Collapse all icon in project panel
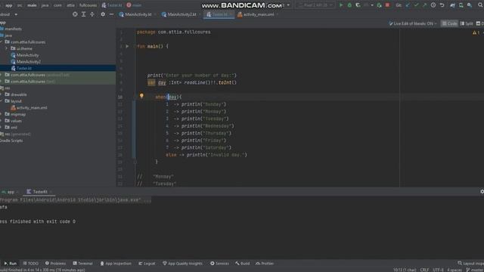The height and width of the screenshot is (272, 484). [x=92, y=14]
